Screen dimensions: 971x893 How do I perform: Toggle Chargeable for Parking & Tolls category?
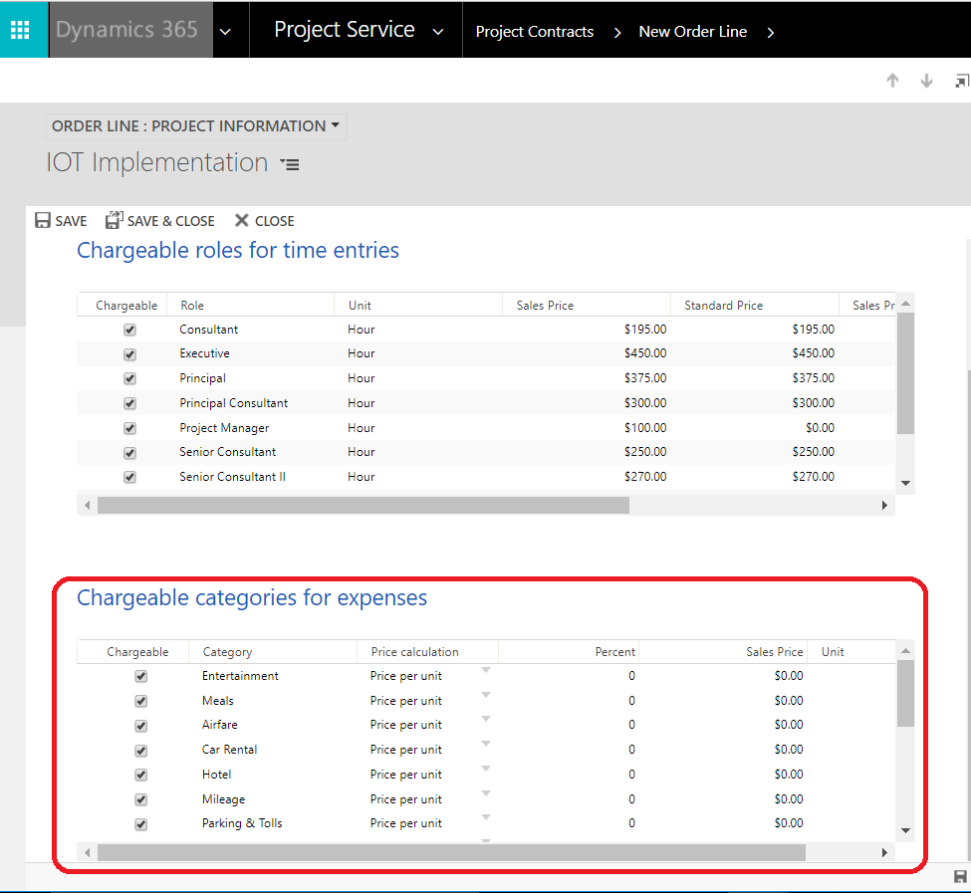coord(141,824)
